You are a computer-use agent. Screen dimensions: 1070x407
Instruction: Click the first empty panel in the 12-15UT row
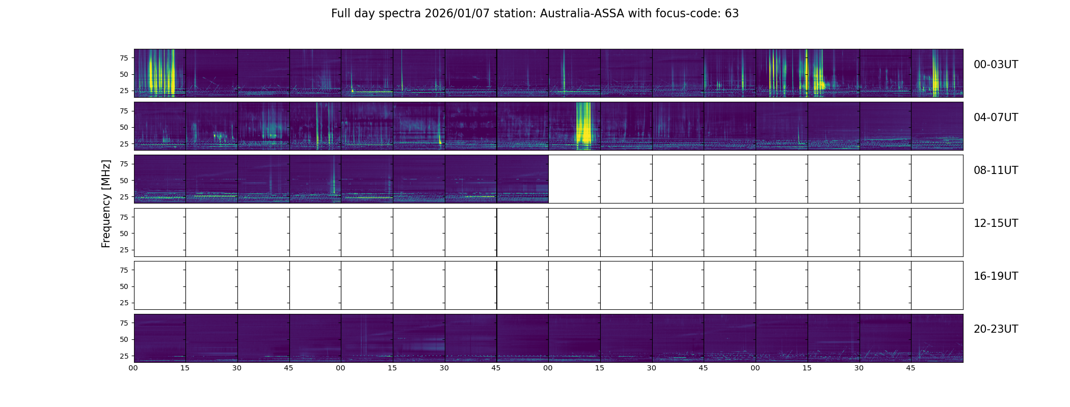click(x=159, y=232)
